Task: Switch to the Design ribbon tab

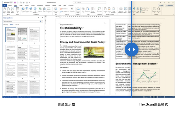Action: pos(26,5)
